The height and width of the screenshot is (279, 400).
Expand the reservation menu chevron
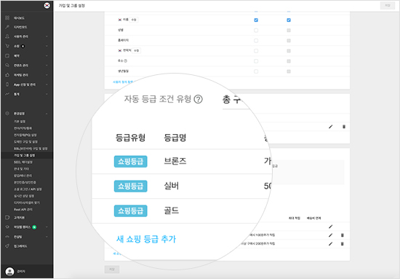(47, 55)
